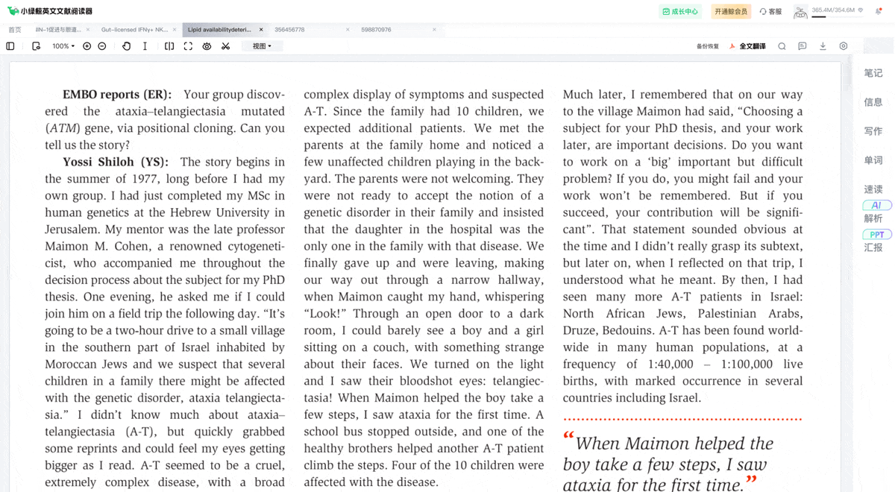Switch to the 首页 home tab
The width and height of the screenshot is (895, 492).
tap(15, 30)
